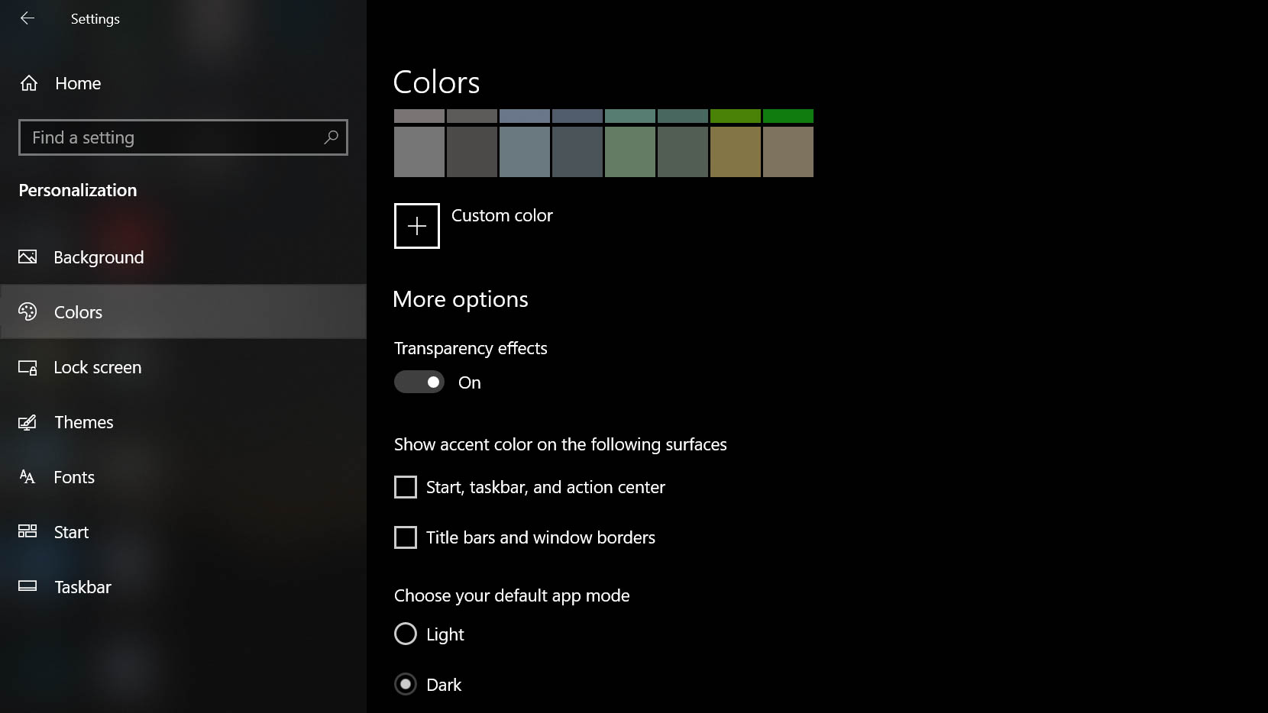Select the Light app mode

click(x=406, y=634)
